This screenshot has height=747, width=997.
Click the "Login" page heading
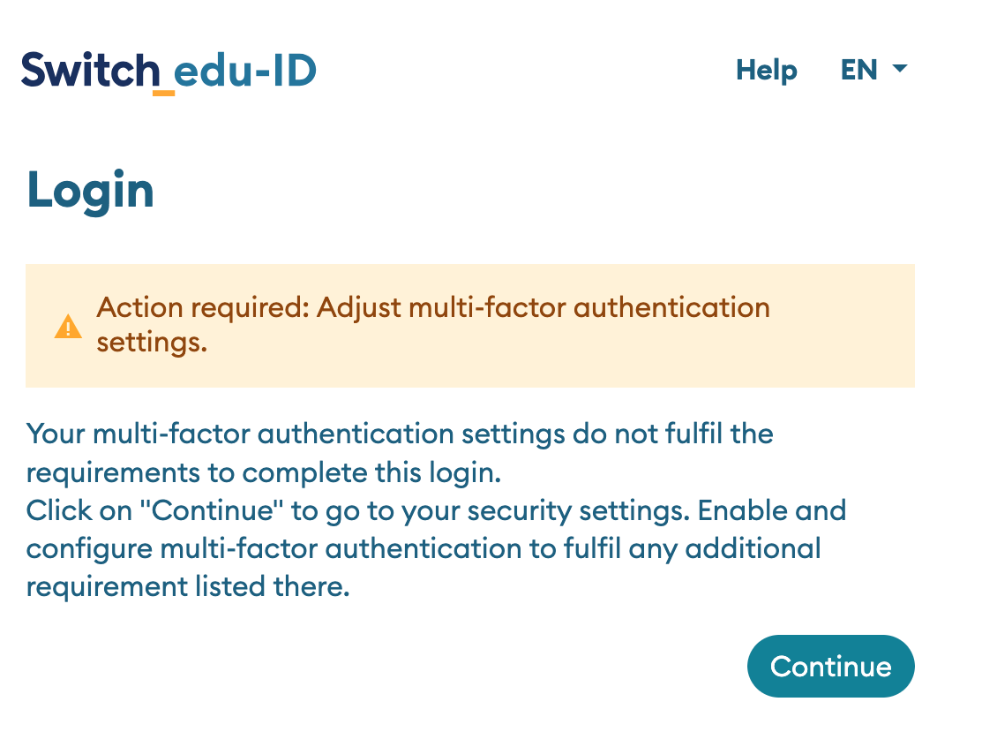coord(90,190)
